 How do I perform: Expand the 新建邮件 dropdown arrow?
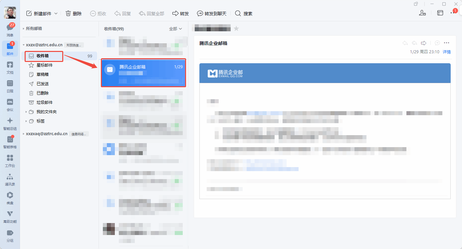tap(56, 14)
